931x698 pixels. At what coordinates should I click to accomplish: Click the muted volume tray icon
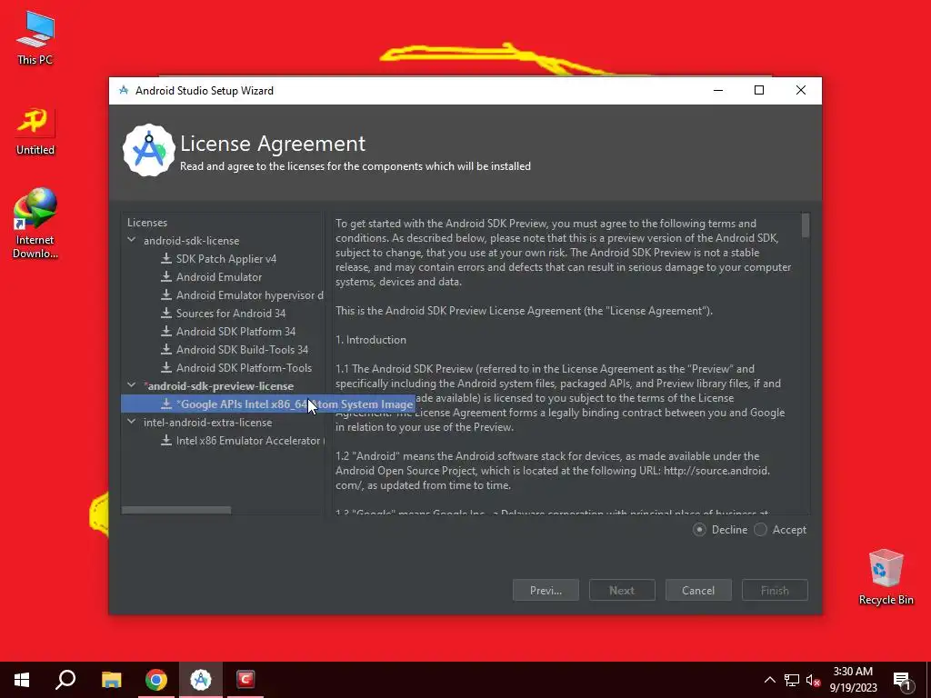pyautogui.click(x=813, y=680)
